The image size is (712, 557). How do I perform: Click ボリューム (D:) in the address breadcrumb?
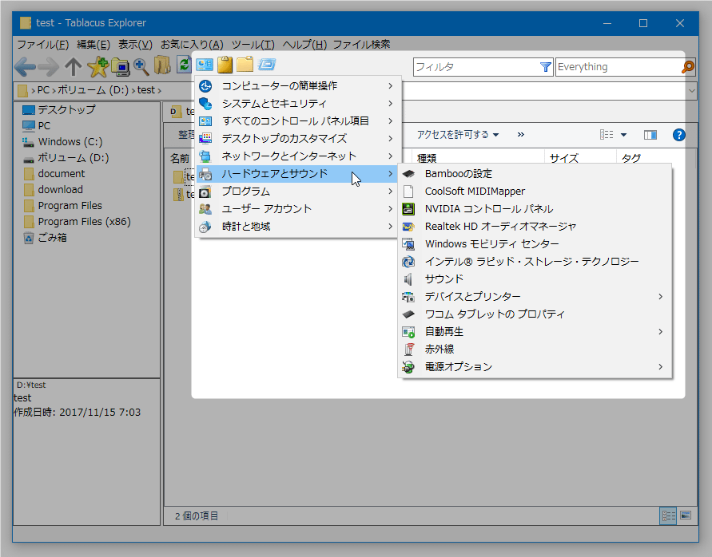93,90
